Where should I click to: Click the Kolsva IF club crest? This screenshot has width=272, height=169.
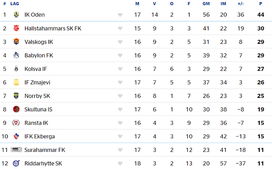pyautogui.click(x=16, y=68)
